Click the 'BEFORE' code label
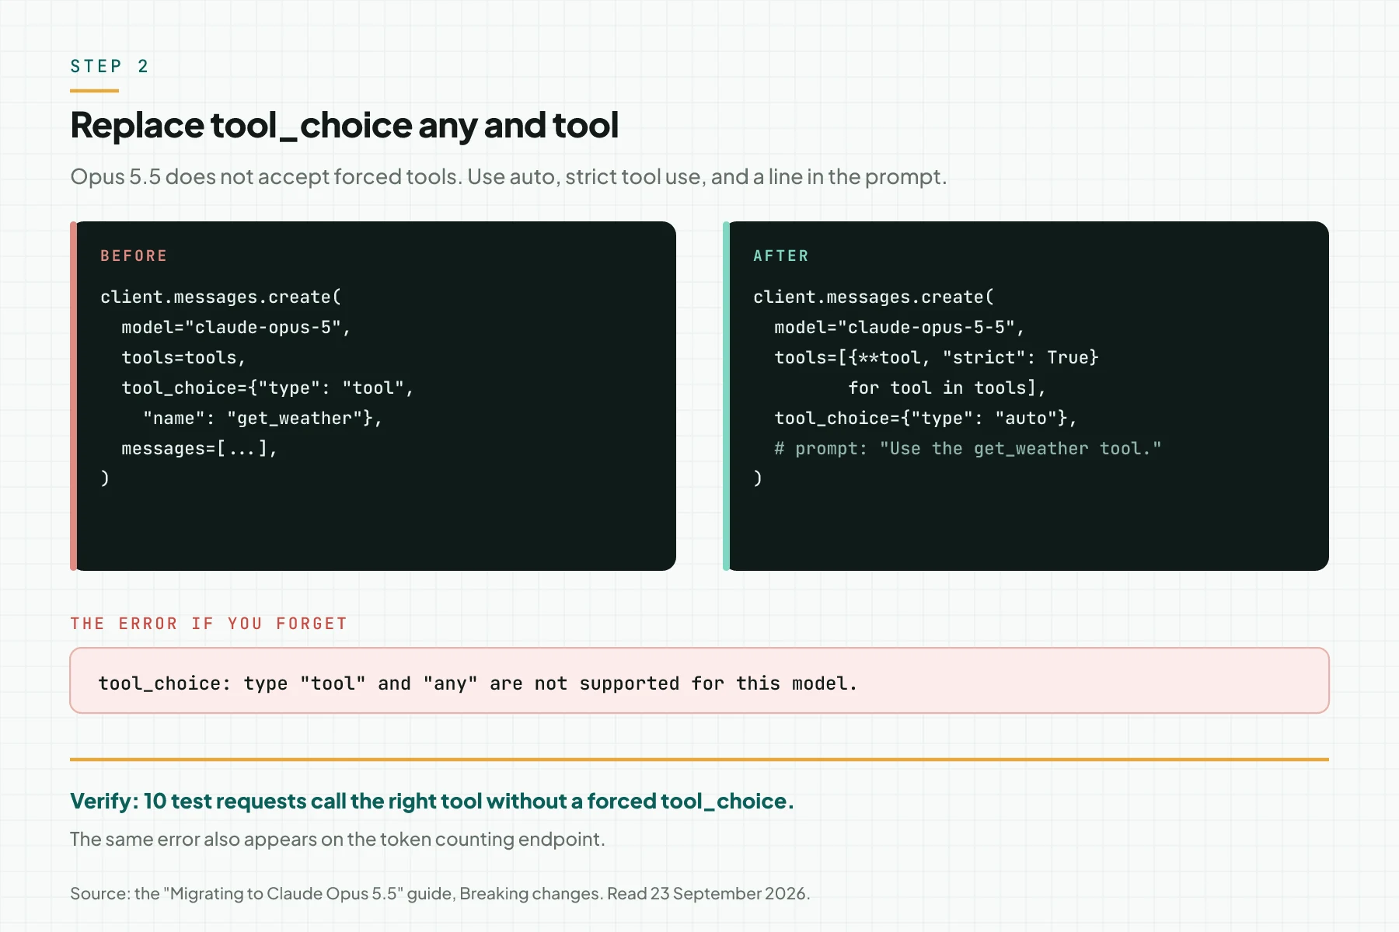 tap(134, 256)
